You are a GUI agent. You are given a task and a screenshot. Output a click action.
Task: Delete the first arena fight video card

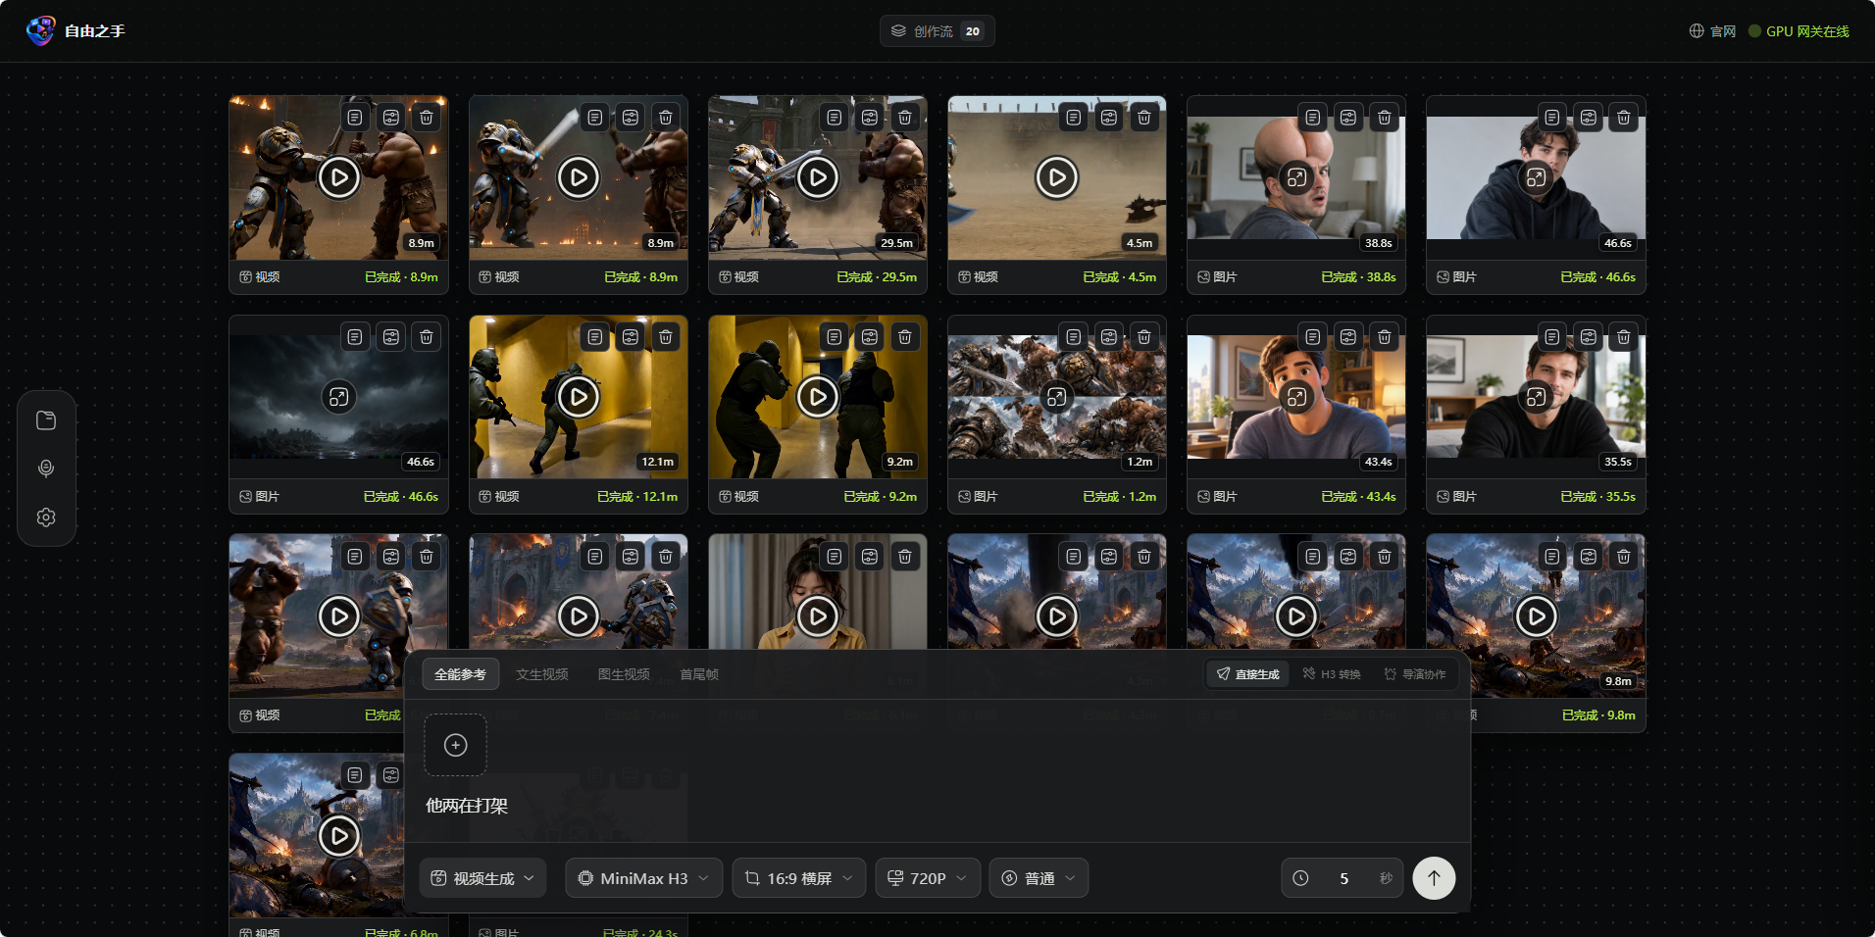click(x=427, y=118)
